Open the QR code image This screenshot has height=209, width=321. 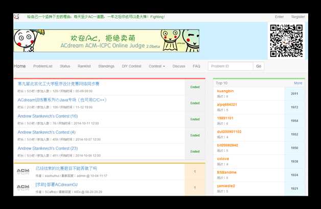(x=286, y=40)
